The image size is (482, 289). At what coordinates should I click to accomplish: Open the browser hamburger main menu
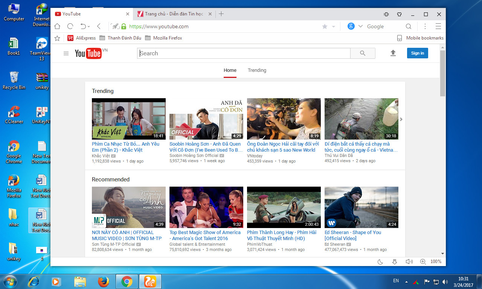(x=438, y=26)
